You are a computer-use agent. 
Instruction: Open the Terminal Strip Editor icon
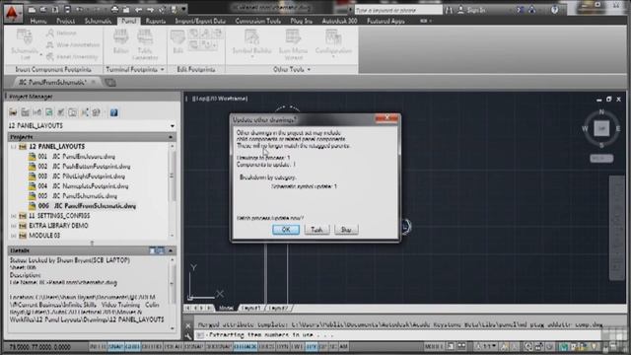coord(120,42)
